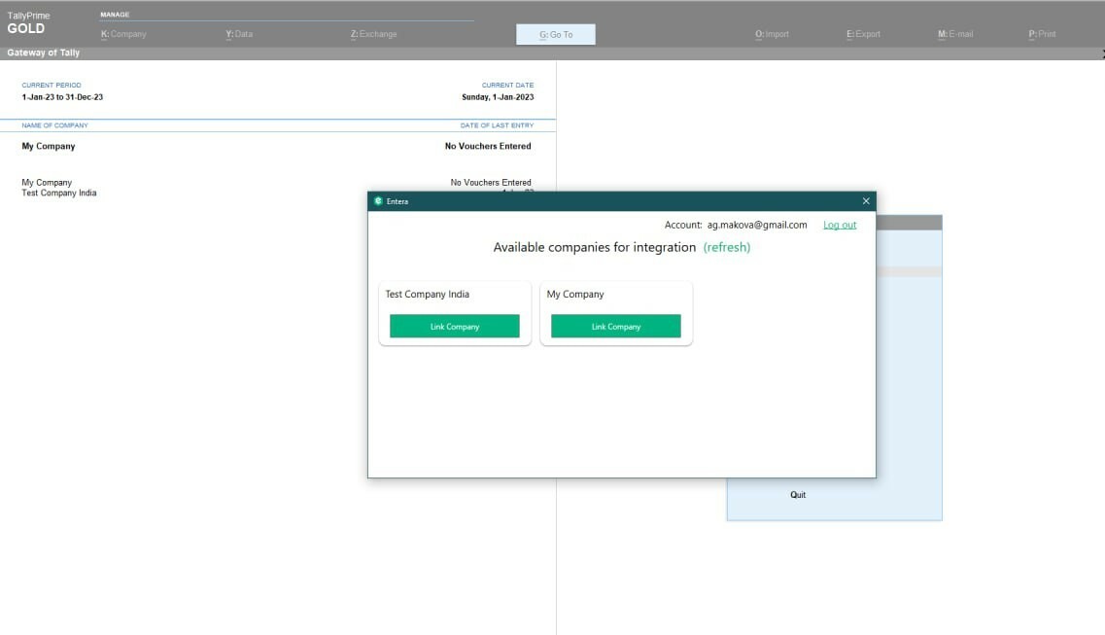Open the Z: Exchange menu

pyautogui.click(x=373, y=34)
